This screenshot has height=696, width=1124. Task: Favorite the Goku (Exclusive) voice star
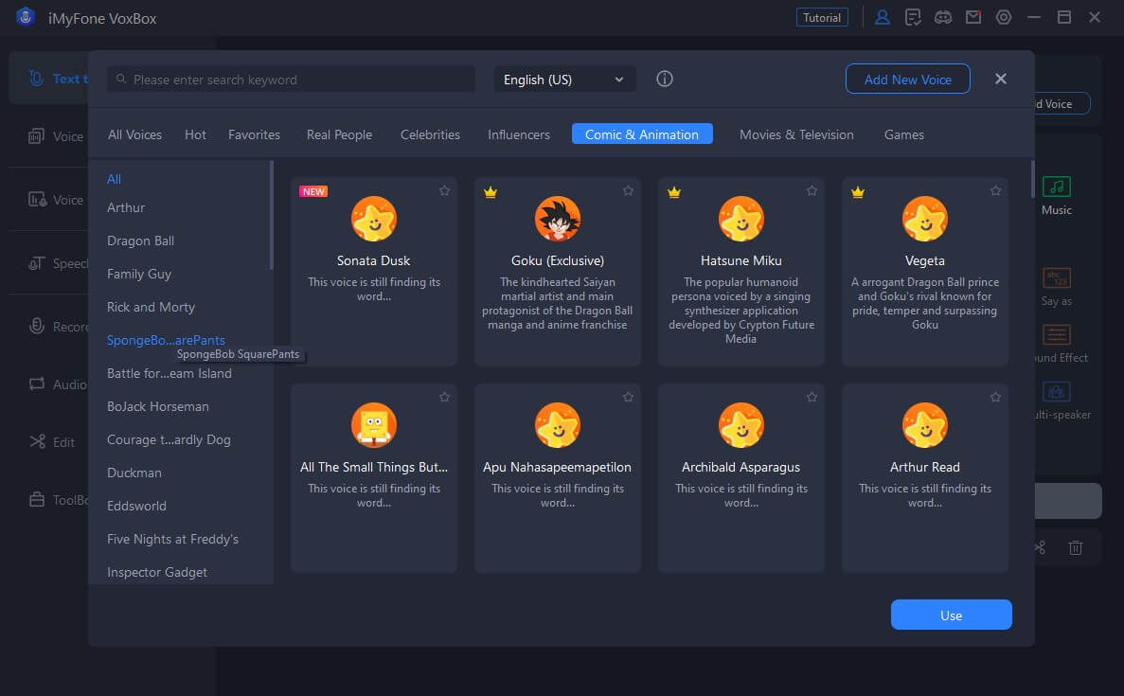pos(628,190)
